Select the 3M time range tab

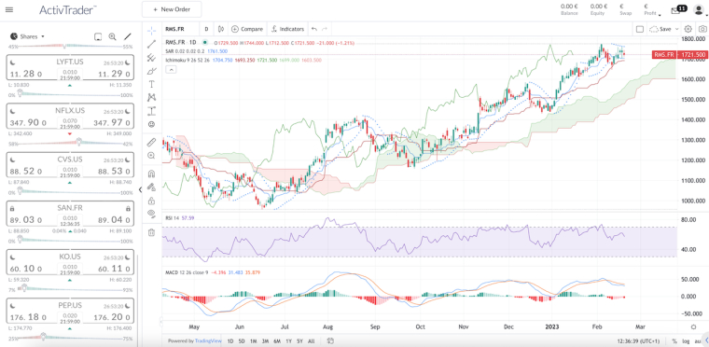(x=266, y=340)
